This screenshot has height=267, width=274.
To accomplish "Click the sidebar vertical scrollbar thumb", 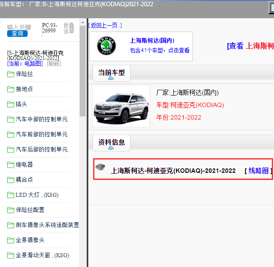I will pyautogui.click(x=83, y=71).
